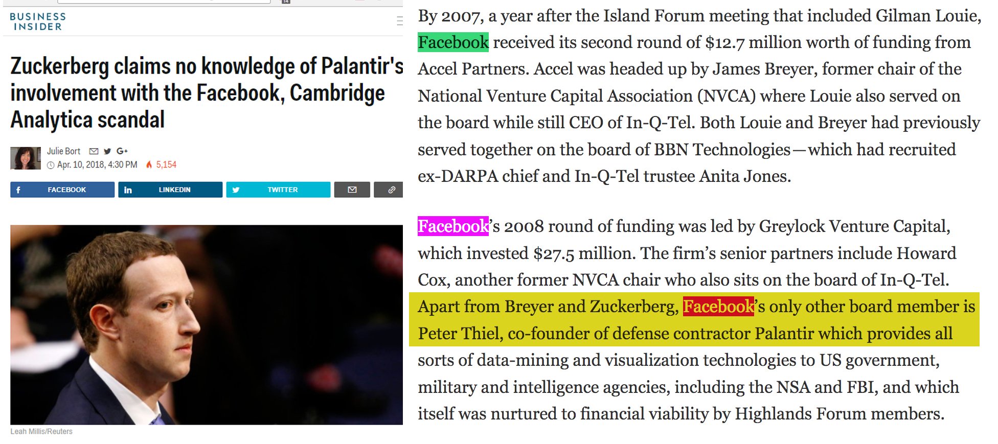Click the yellow highlighted Peter Thiel sentence
This screenshot has width=998, height=444.
pos(694,319)
